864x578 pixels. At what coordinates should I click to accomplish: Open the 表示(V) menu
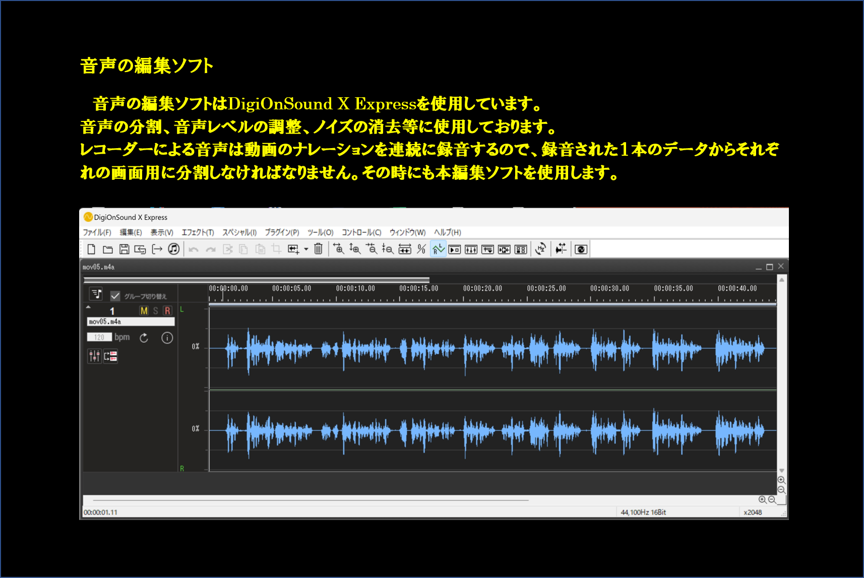click(x=162, y=232)
